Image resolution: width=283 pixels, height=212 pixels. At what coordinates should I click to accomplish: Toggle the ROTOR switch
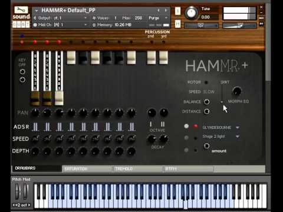pyautogui.click(x=206, y=82)
